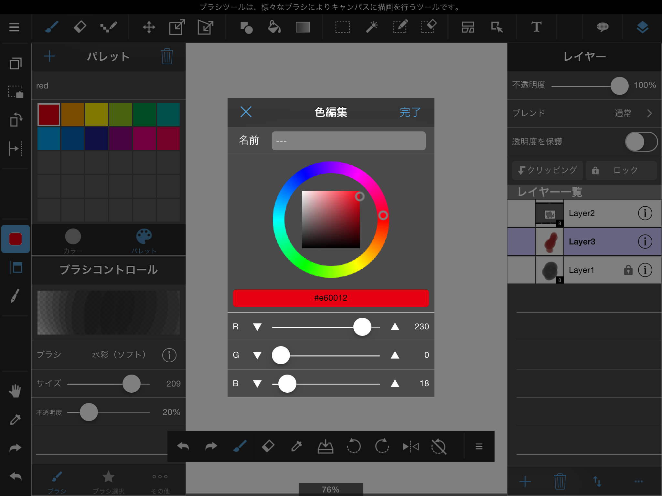Close the color edit dialog
Screen dimensions: 662x496
(x=246, y=112)
